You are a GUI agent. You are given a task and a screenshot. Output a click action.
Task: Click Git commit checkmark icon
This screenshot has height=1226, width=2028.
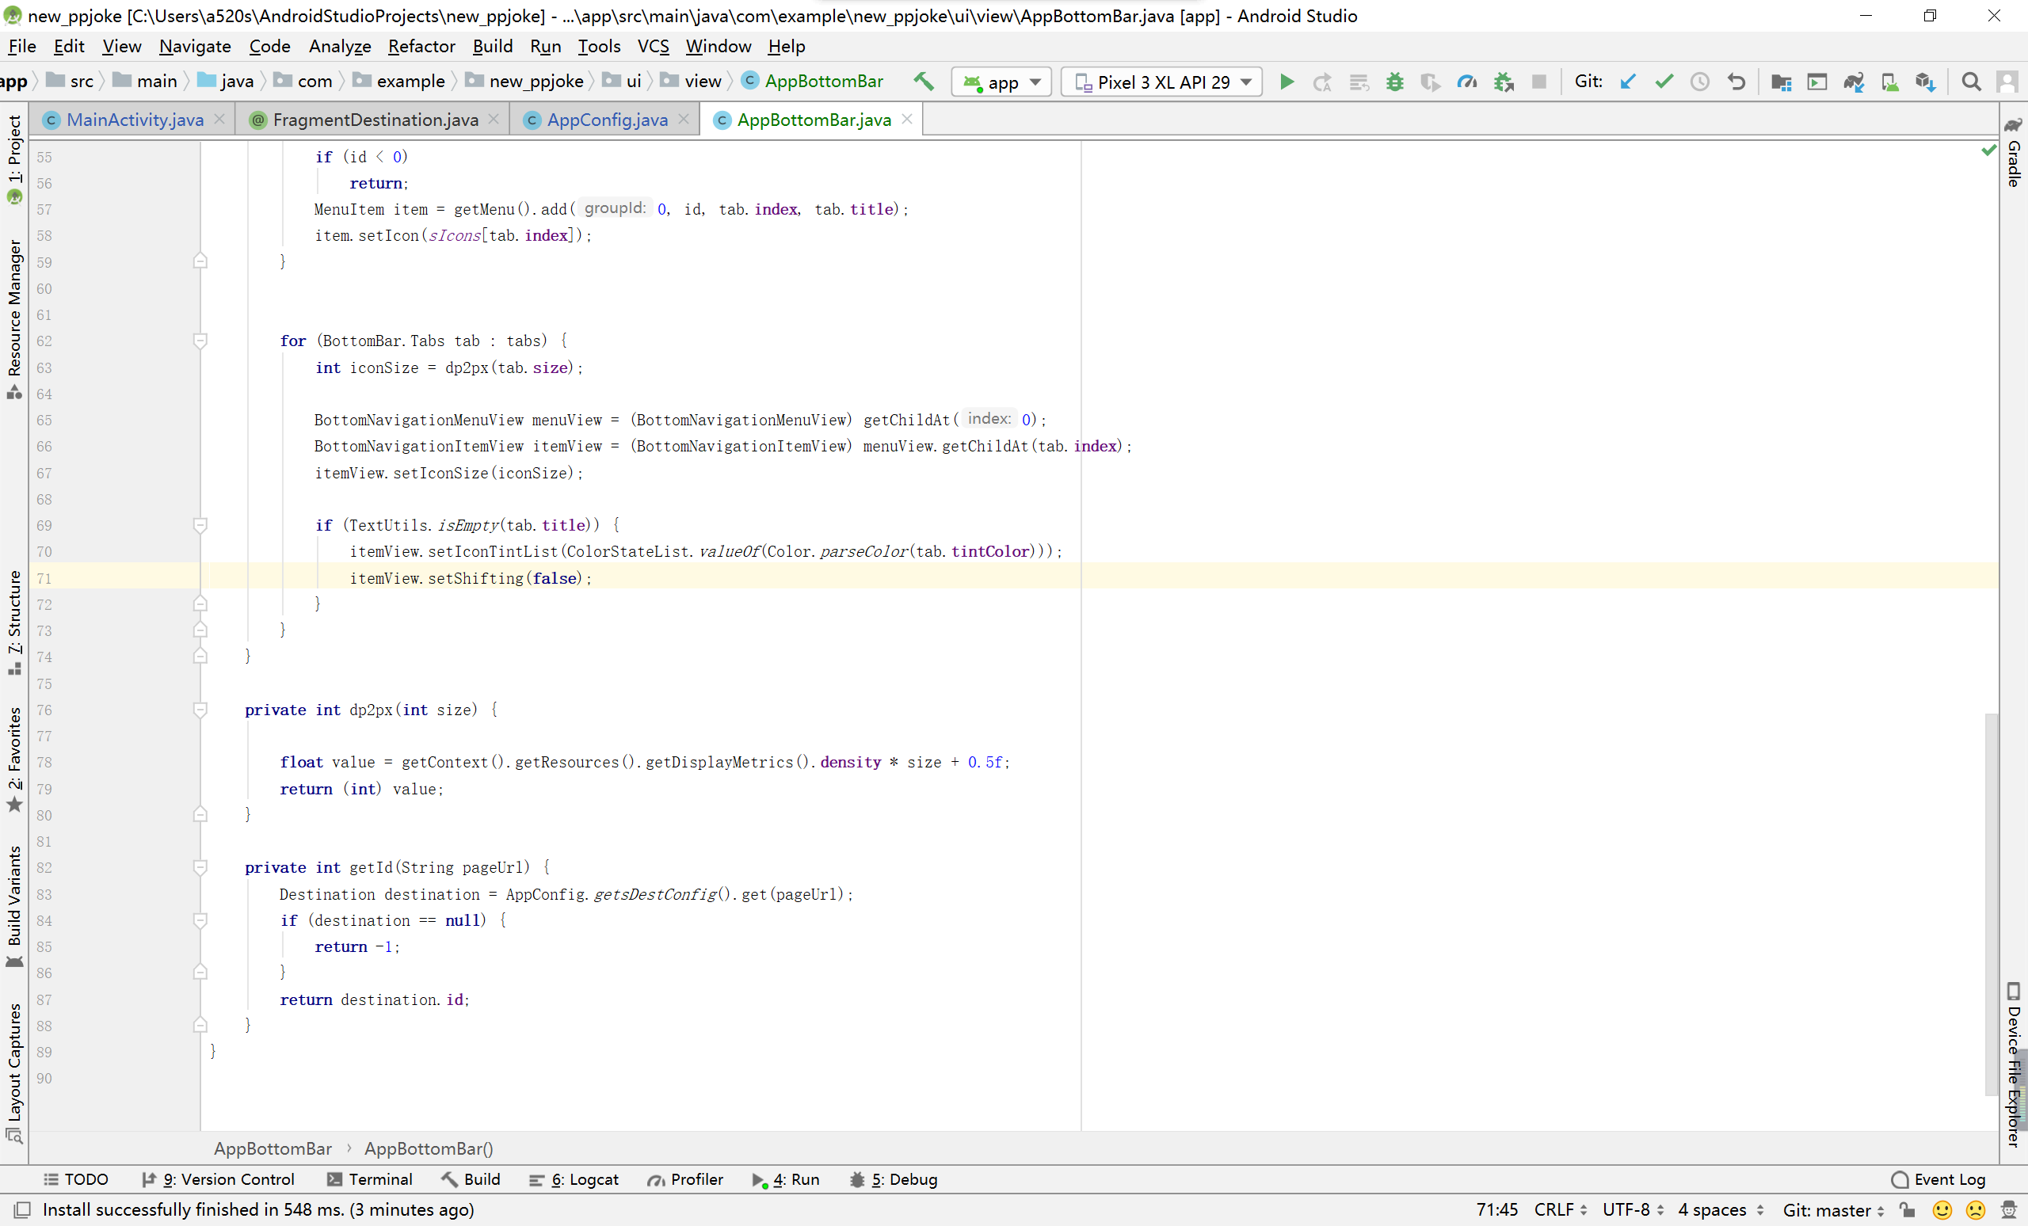coord(1664,82)
